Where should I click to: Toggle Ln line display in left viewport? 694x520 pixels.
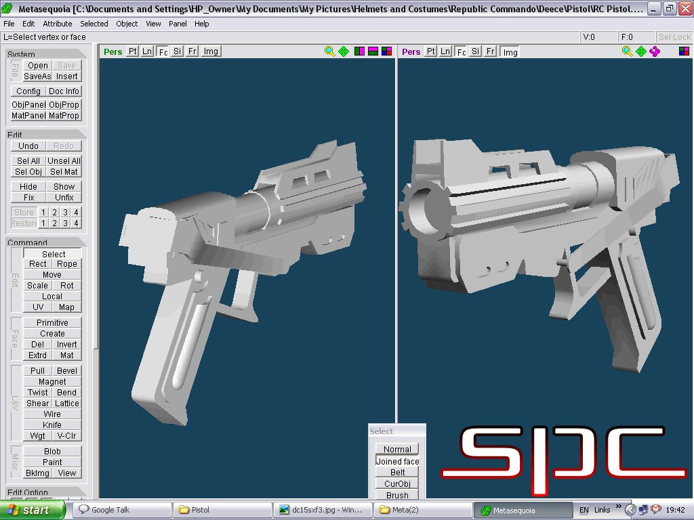click(x=147, y=51)
